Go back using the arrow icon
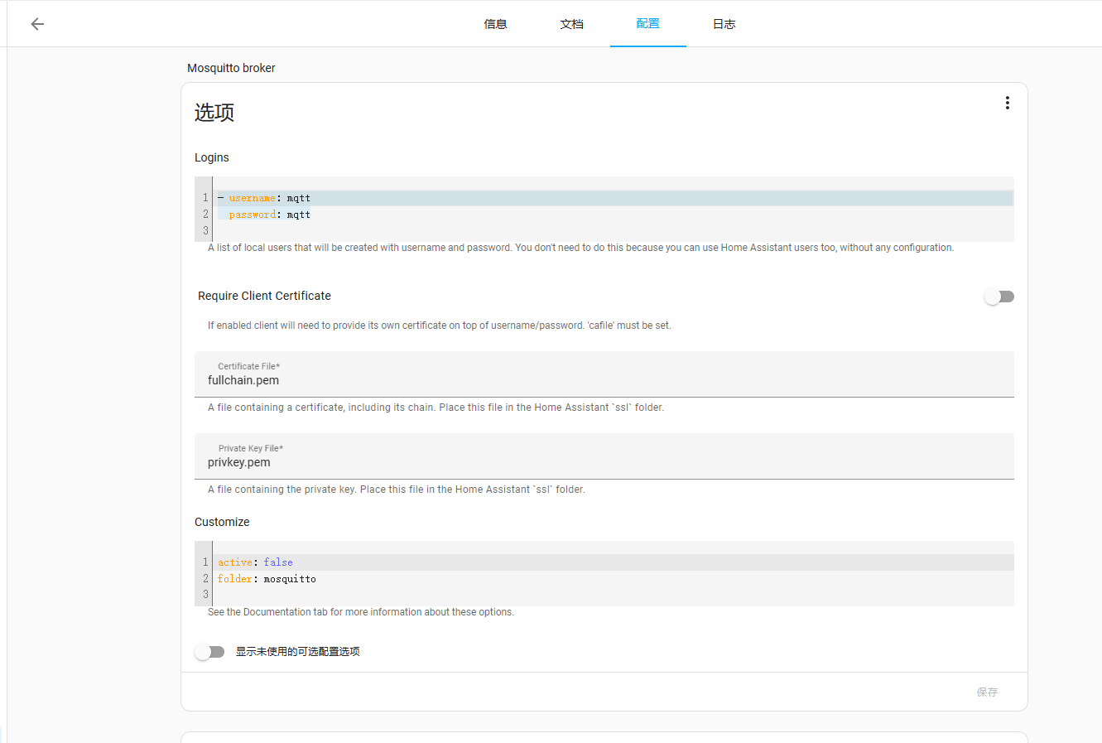This screenshot has height=743, width=1102. (37, 24)
